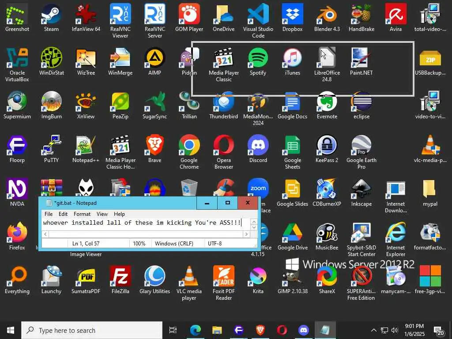Focus the taskbar search box
Viewport: 452px width, 339px height.
(x=92, y=330)
